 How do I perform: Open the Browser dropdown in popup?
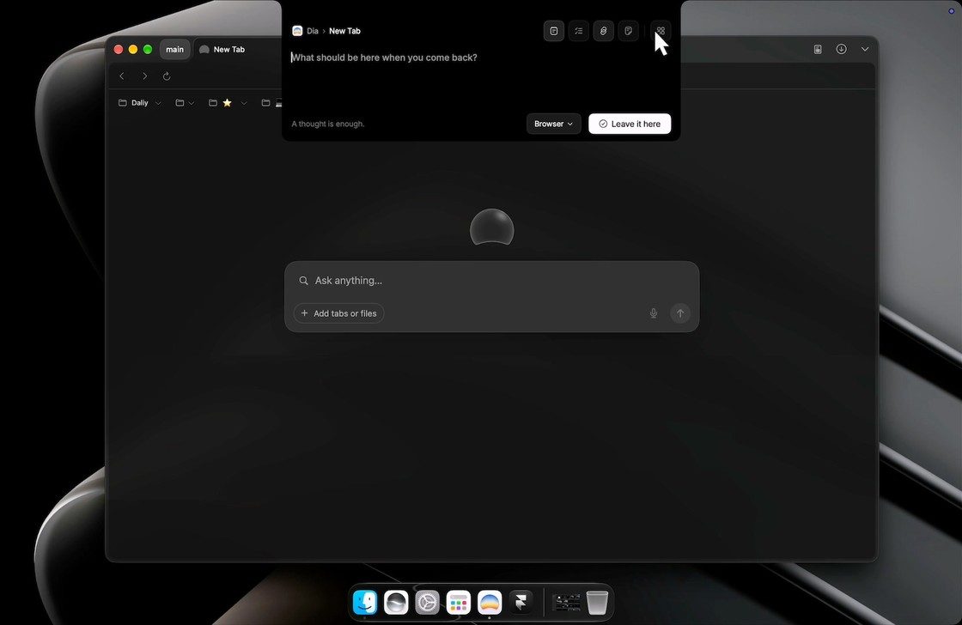point(553,124)
